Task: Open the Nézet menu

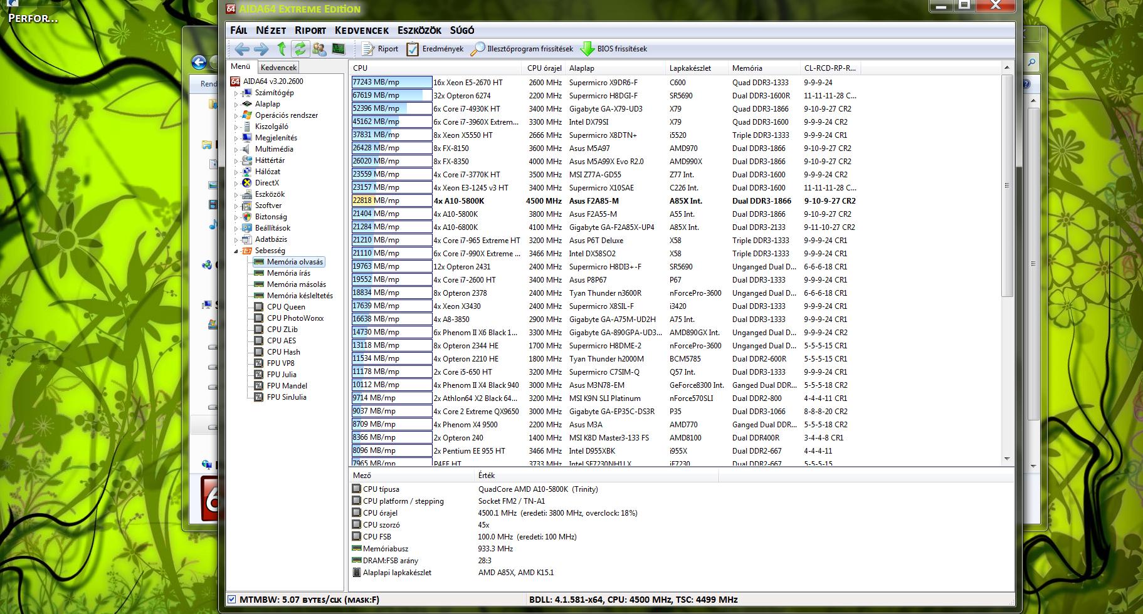Action: tap(271, 30)
